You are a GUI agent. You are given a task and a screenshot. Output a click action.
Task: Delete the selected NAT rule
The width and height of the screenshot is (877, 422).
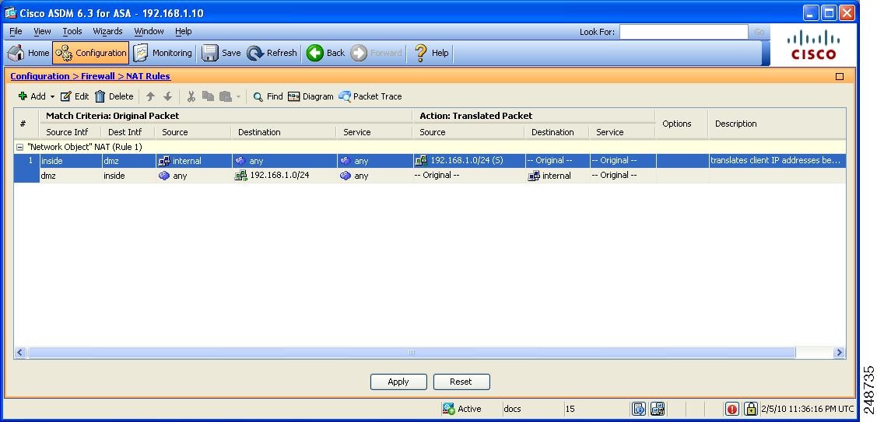click(114, 96)
